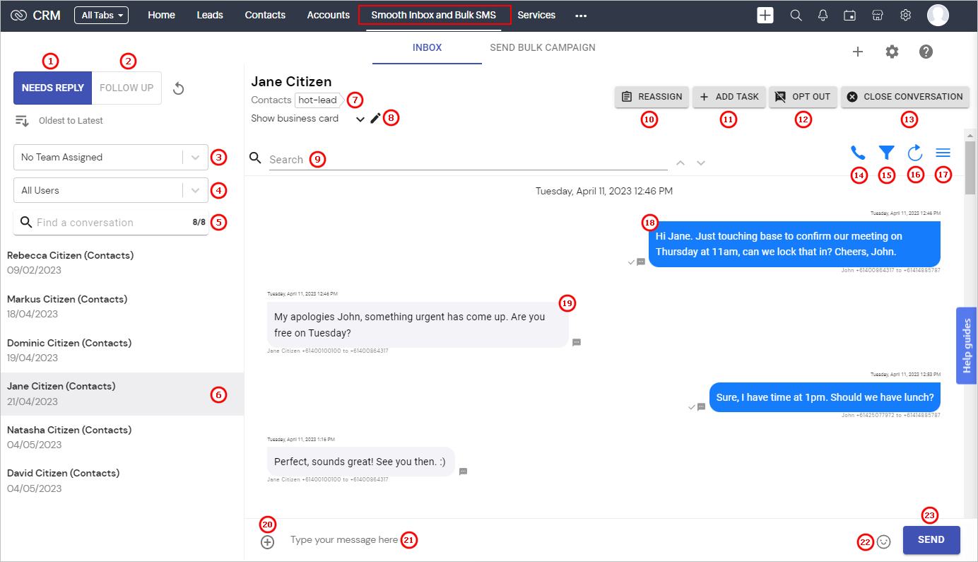Open the emoji picker smiley icon

(x=884, y=541)
